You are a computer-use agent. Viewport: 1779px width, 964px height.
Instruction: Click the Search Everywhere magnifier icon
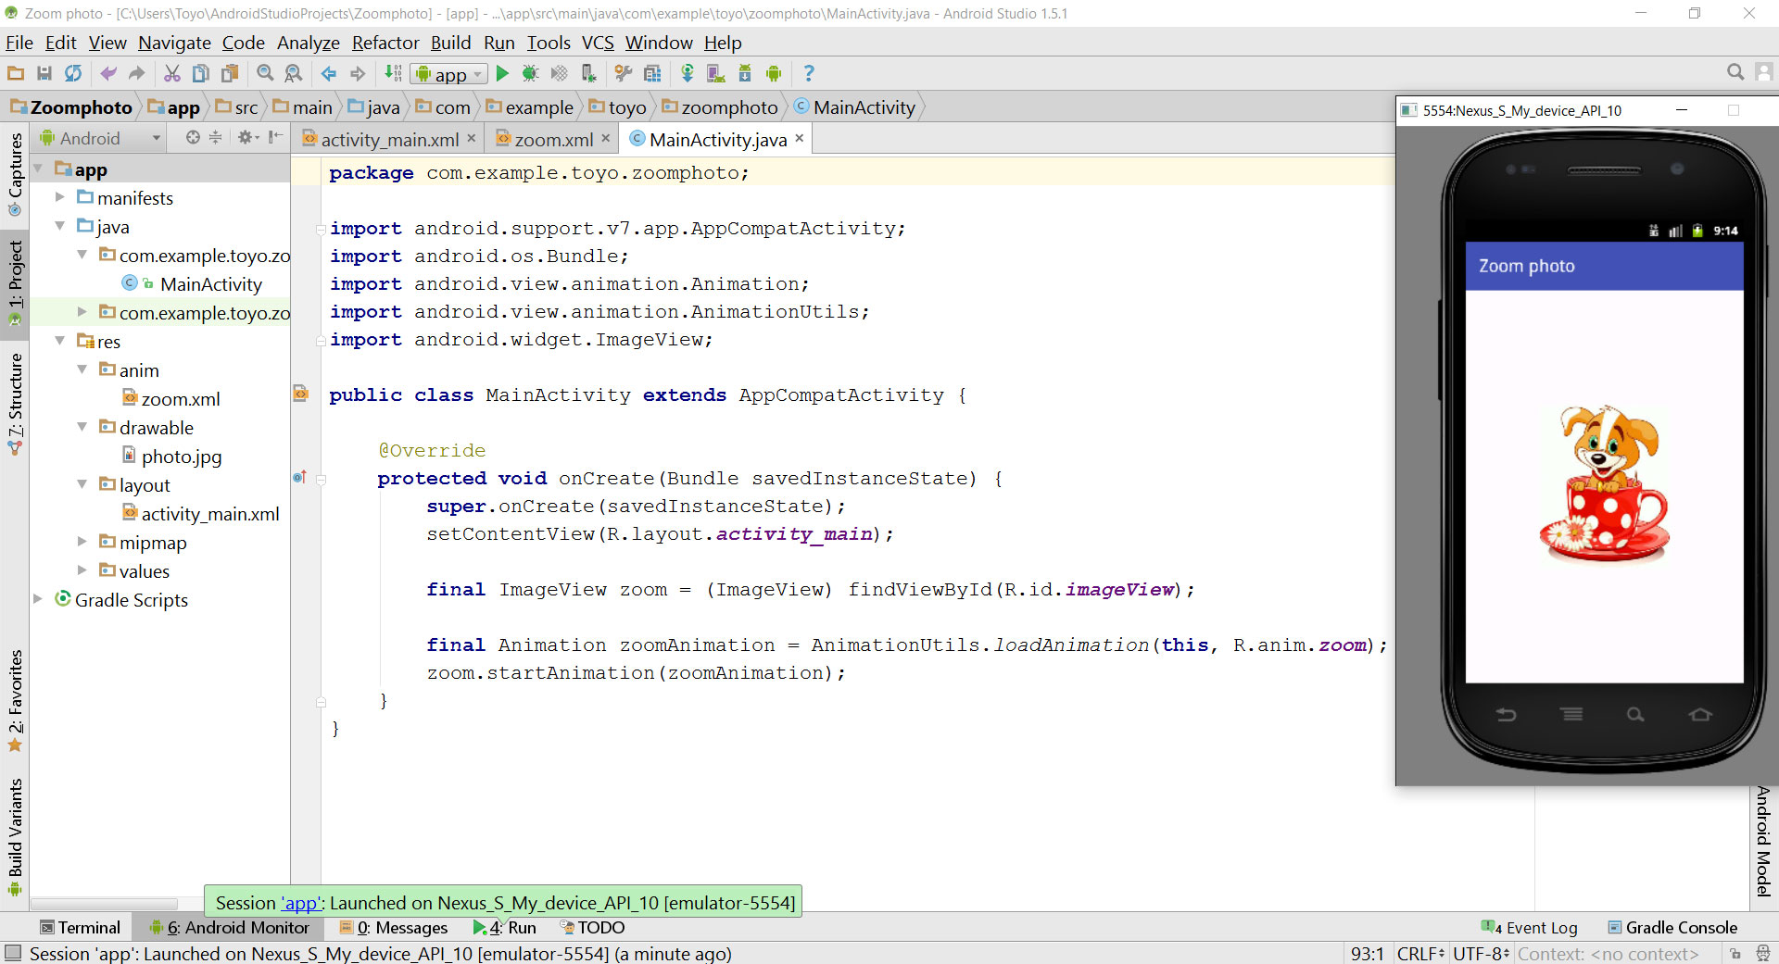point(1735,72)
